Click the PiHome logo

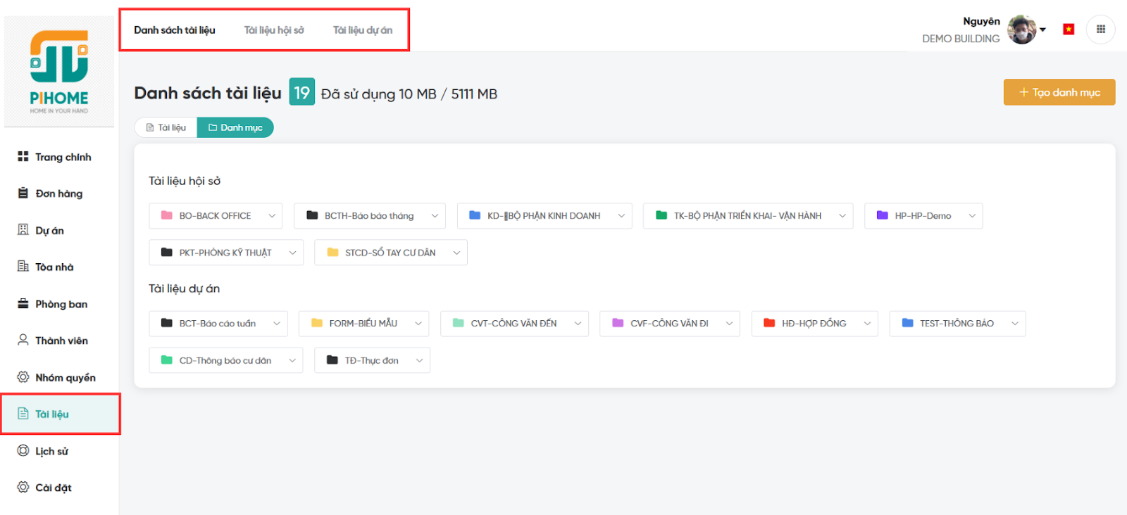click(x=59, y=71)
